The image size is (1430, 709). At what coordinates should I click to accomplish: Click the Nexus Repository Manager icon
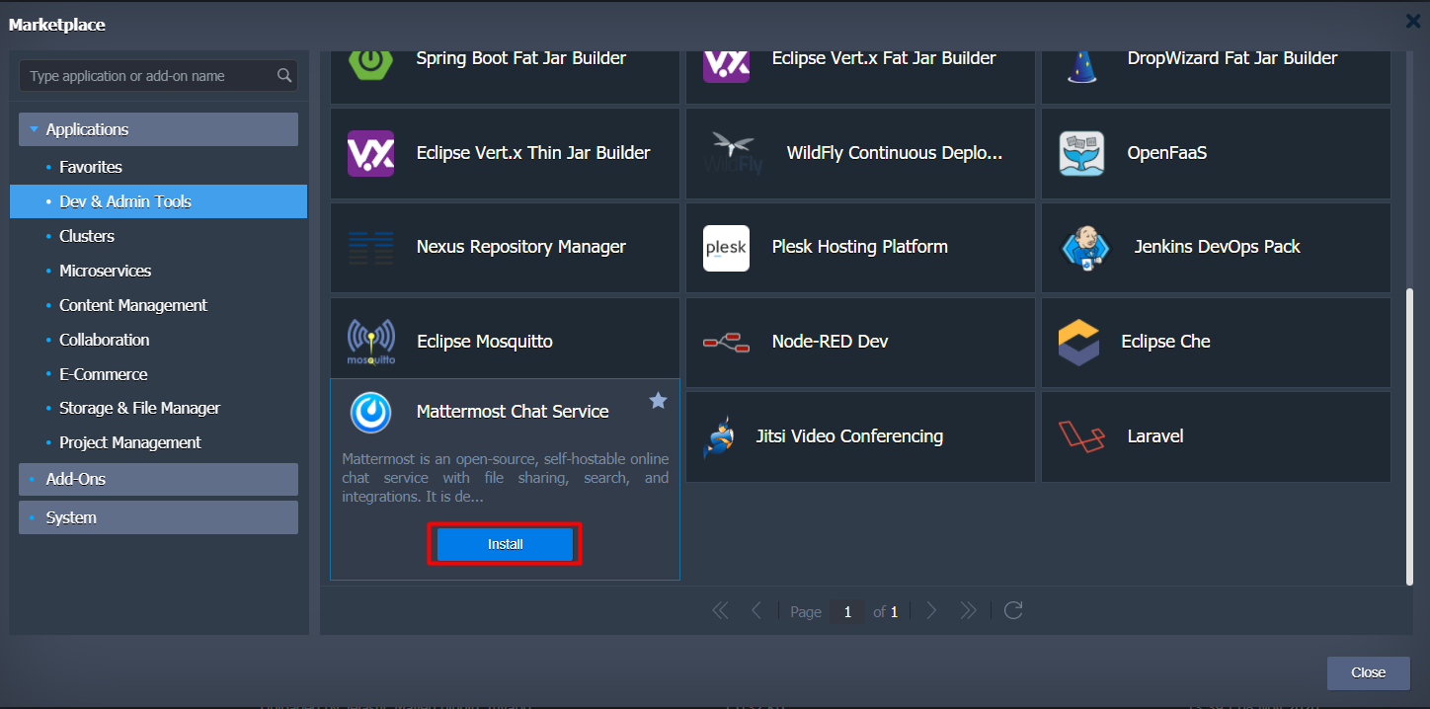pos(370,247)
